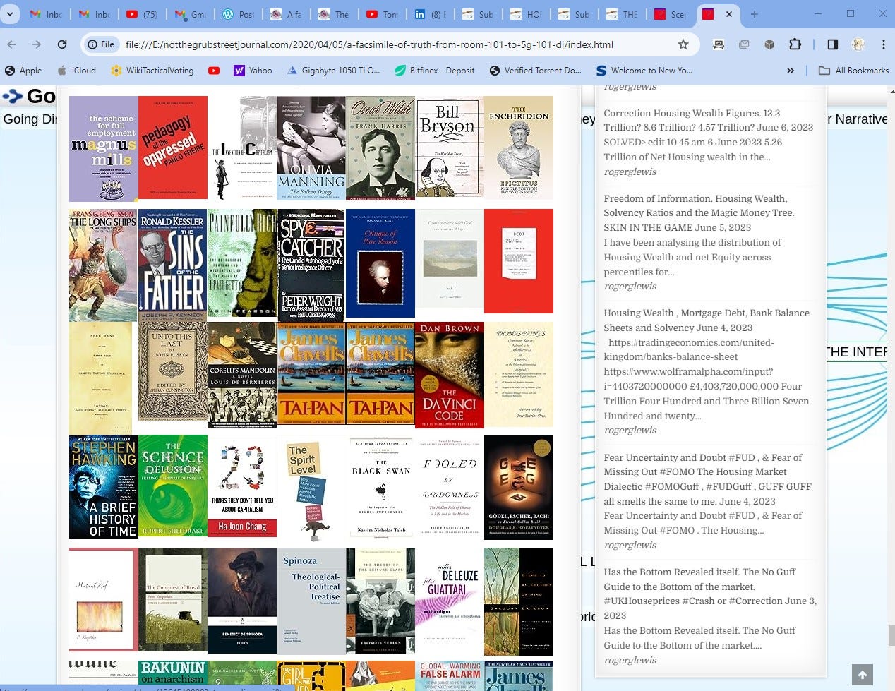Open The Spirit Level book cover

click(x=311, y=488)
